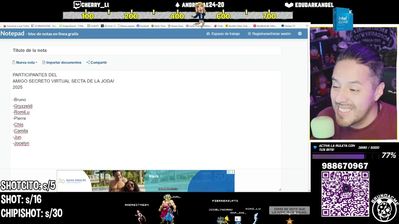Click the '-Bruno' line in the note
The image size is (399, 224).
(x=19, y=100)
